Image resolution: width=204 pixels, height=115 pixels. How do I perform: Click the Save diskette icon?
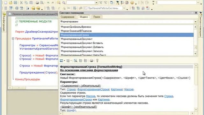16,2
